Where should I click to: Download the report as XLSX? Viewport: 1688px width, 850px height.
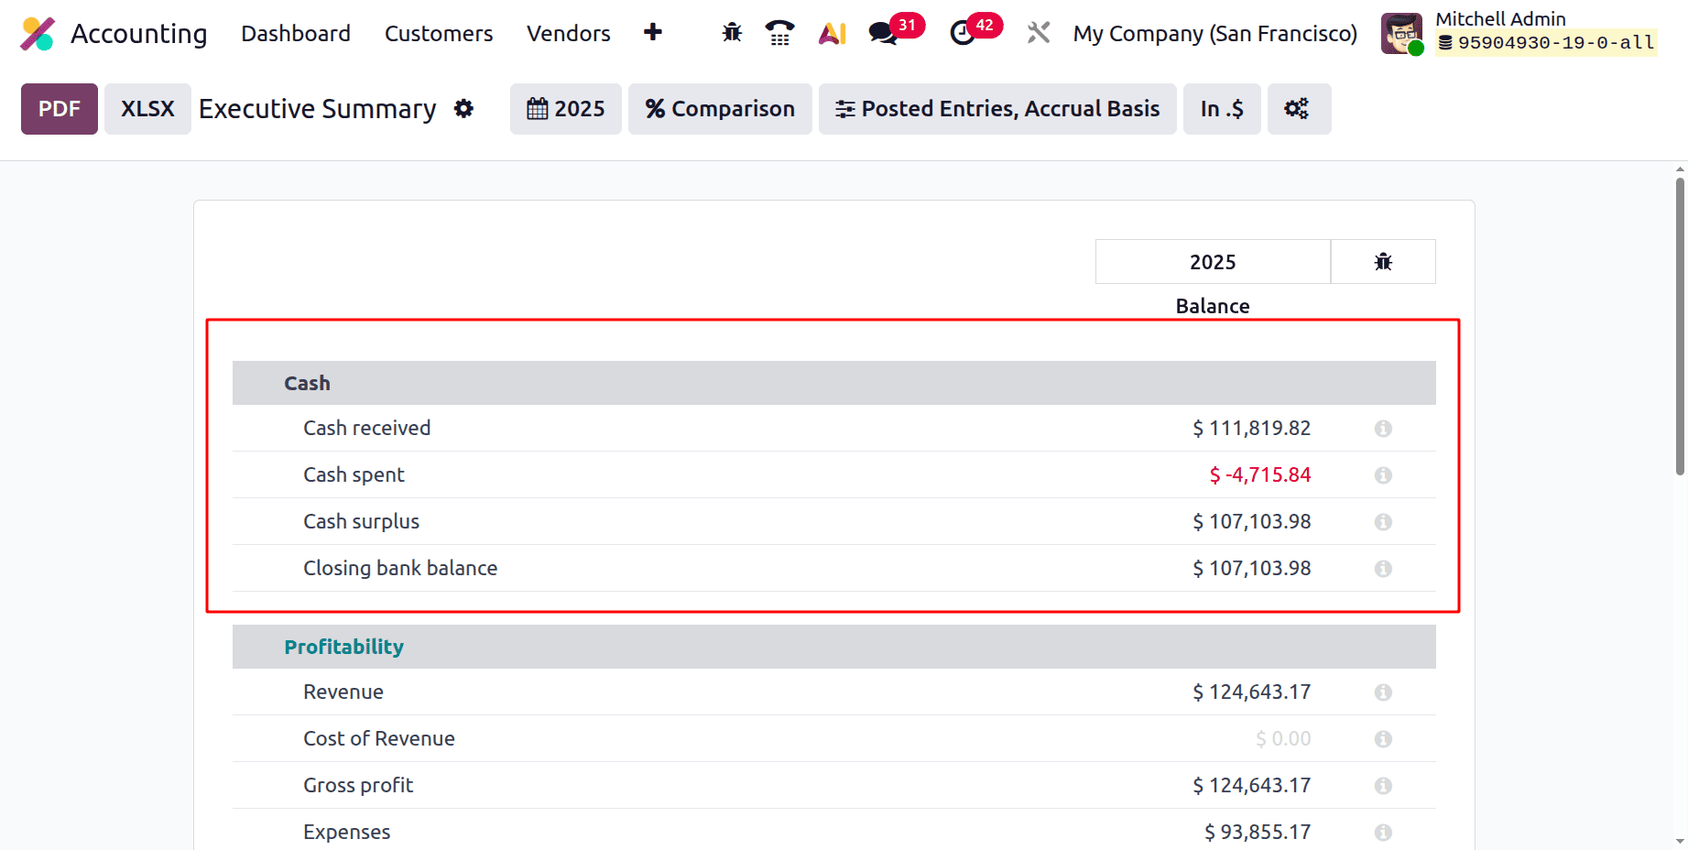[147, 108]
